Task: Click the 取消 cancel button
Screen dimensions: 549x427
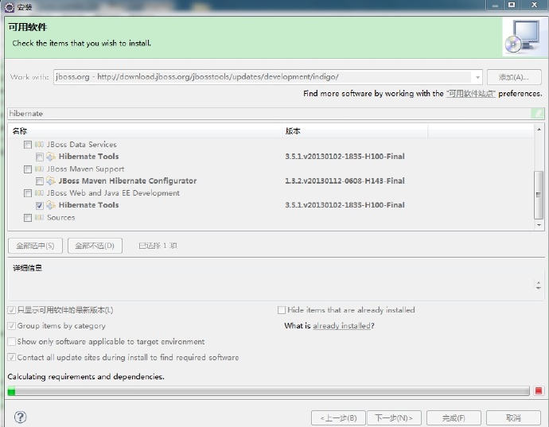Action: [x=513, y=418]
